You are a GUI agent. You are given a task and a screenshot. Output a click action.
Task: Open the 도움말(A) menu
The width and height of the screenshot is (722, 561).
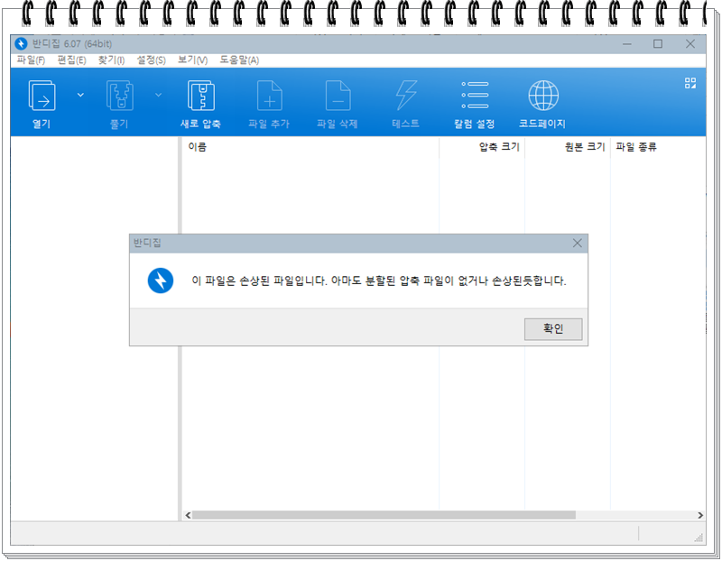click(239, 60)
